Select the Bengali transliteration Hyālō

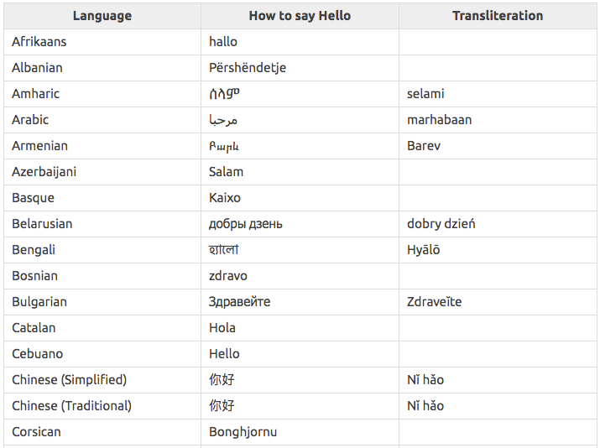pyautogui.click(x=424, y=250)
